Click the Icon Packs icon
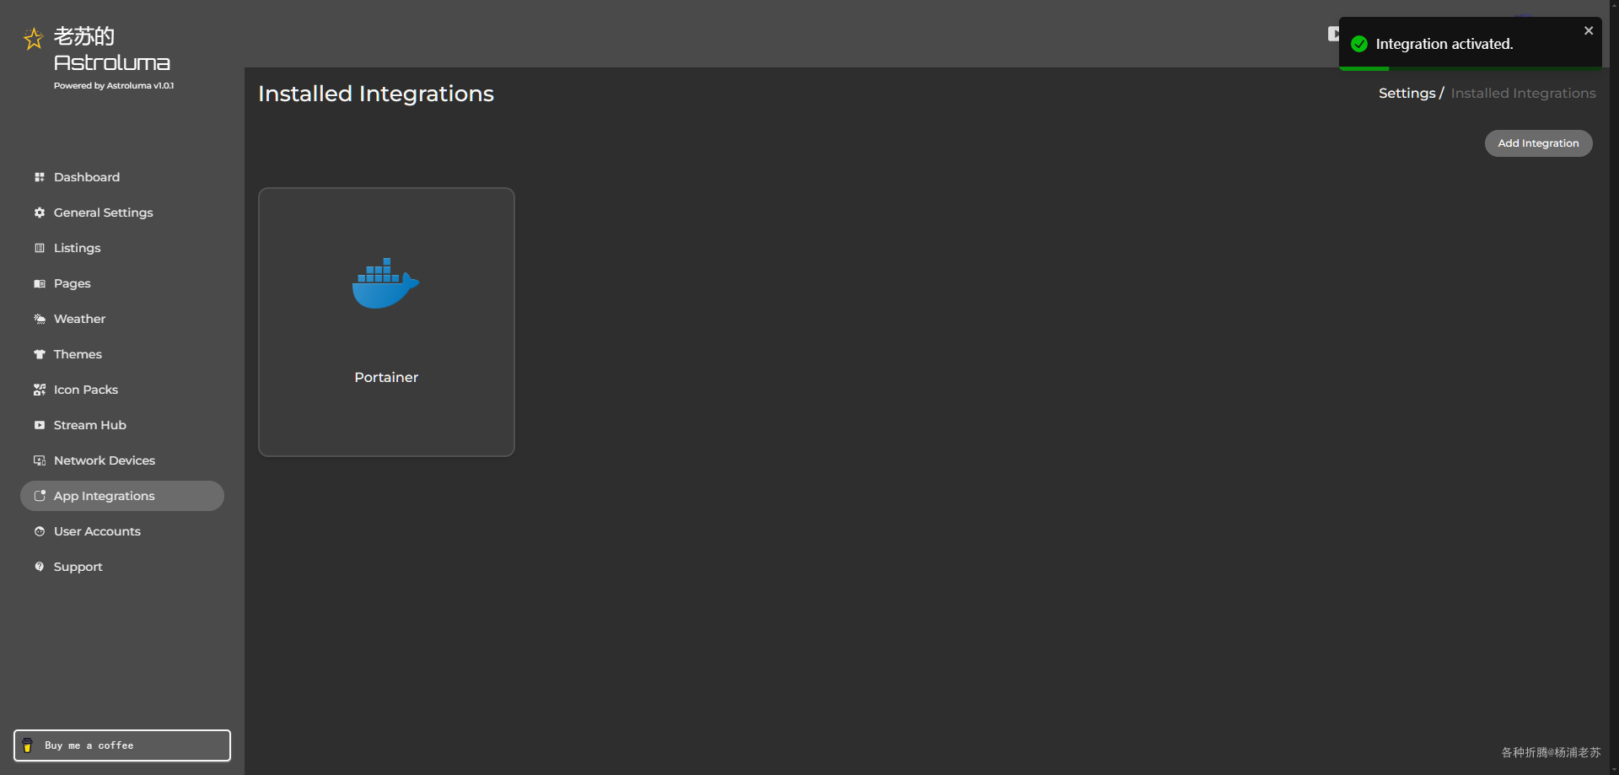 [40, 390]
